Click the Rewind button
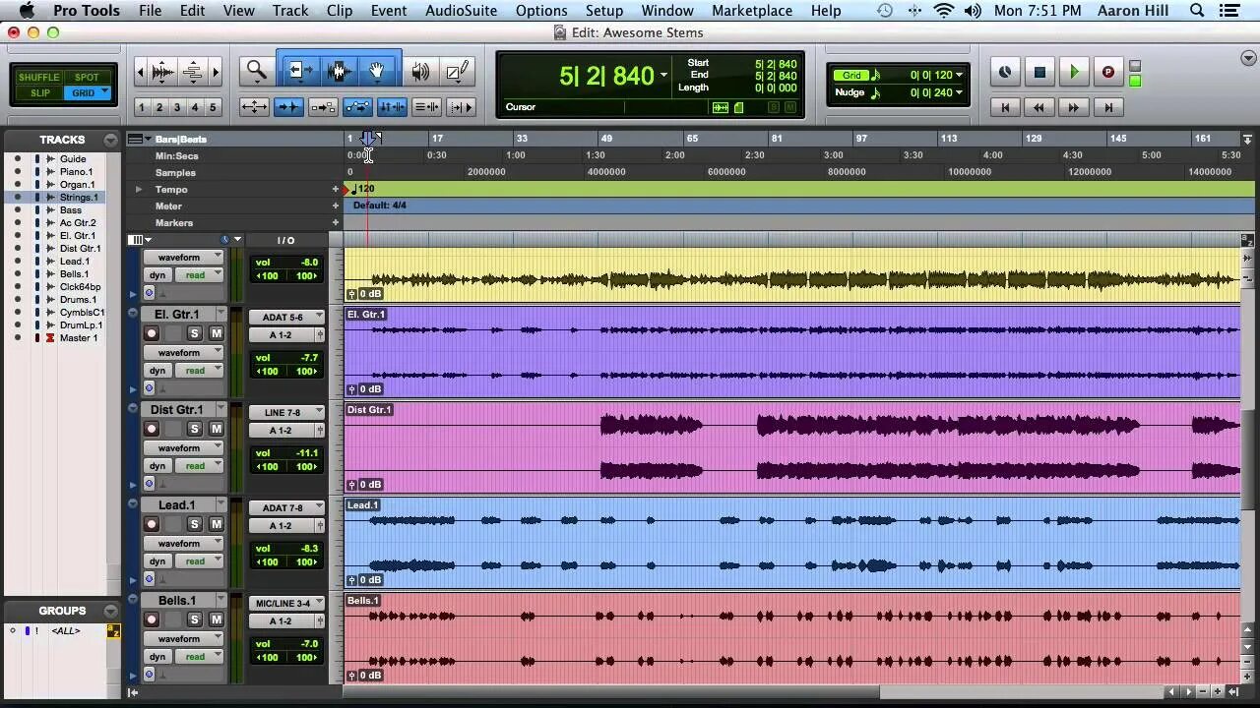 coord(1039,107)
